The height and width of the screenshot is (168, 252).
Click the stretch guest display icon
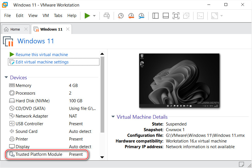[214, 16]
